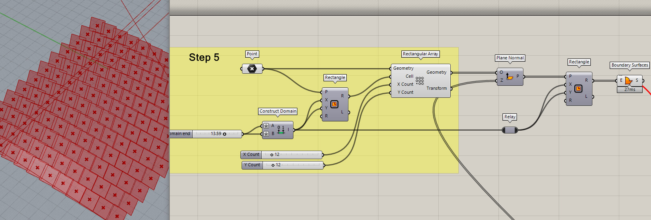The image size is (651, 220).
Task: Click the Geometry input of Rectangular Array
Action: point(403,68)
